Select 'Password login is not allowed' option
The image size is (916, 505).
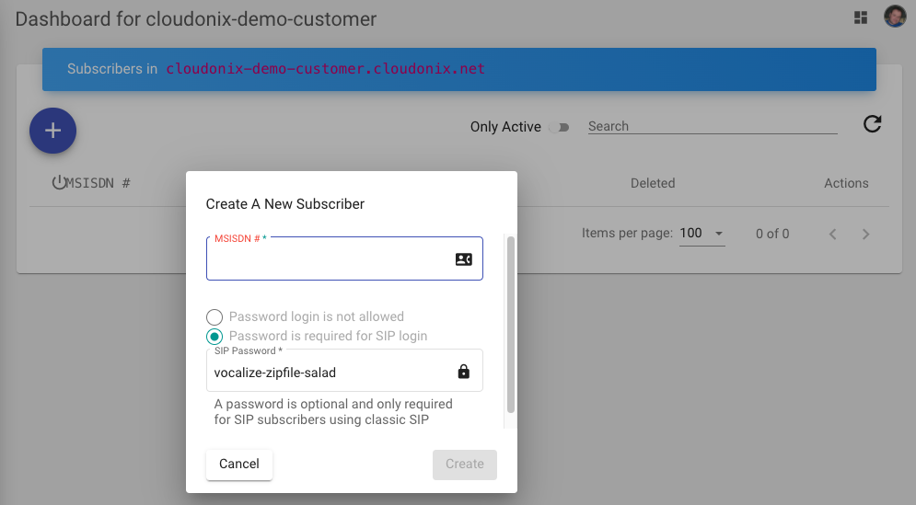tap(215, 316)
